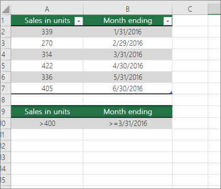Select column C header

point(190,9)
